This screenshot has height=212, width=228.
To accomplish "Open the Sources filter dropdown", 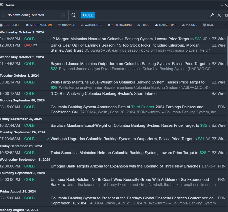I will 10,25.
